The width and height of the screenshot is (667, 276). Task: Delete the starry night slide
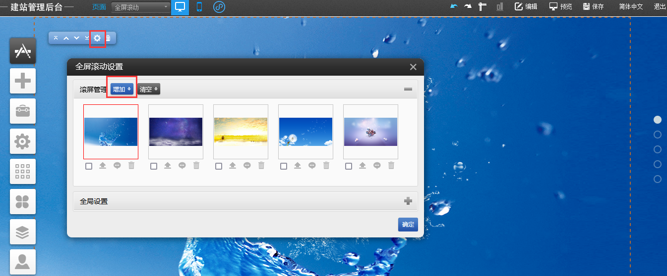point(196,166)
